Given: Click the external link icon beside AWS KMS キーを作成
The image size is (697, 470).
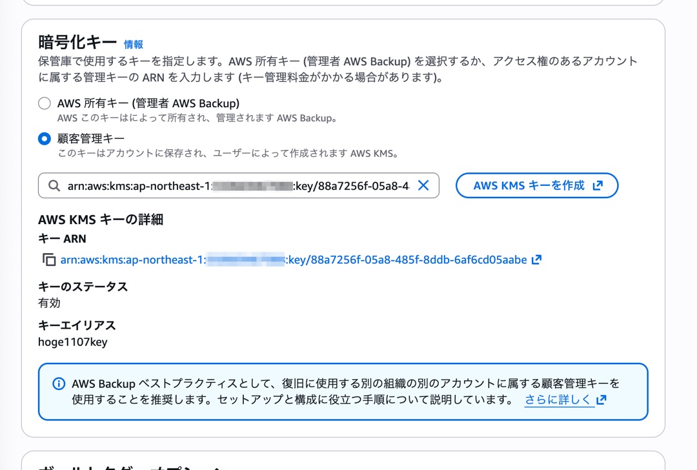Looking at the screenshot, I should [598, 185].
